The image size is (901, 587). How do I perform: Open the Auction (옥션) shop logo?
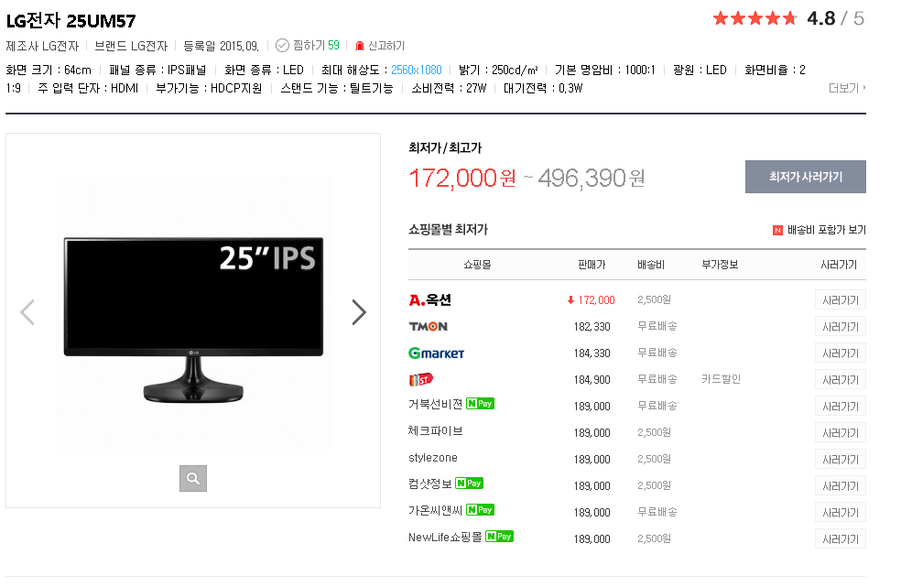pos(429,299)
